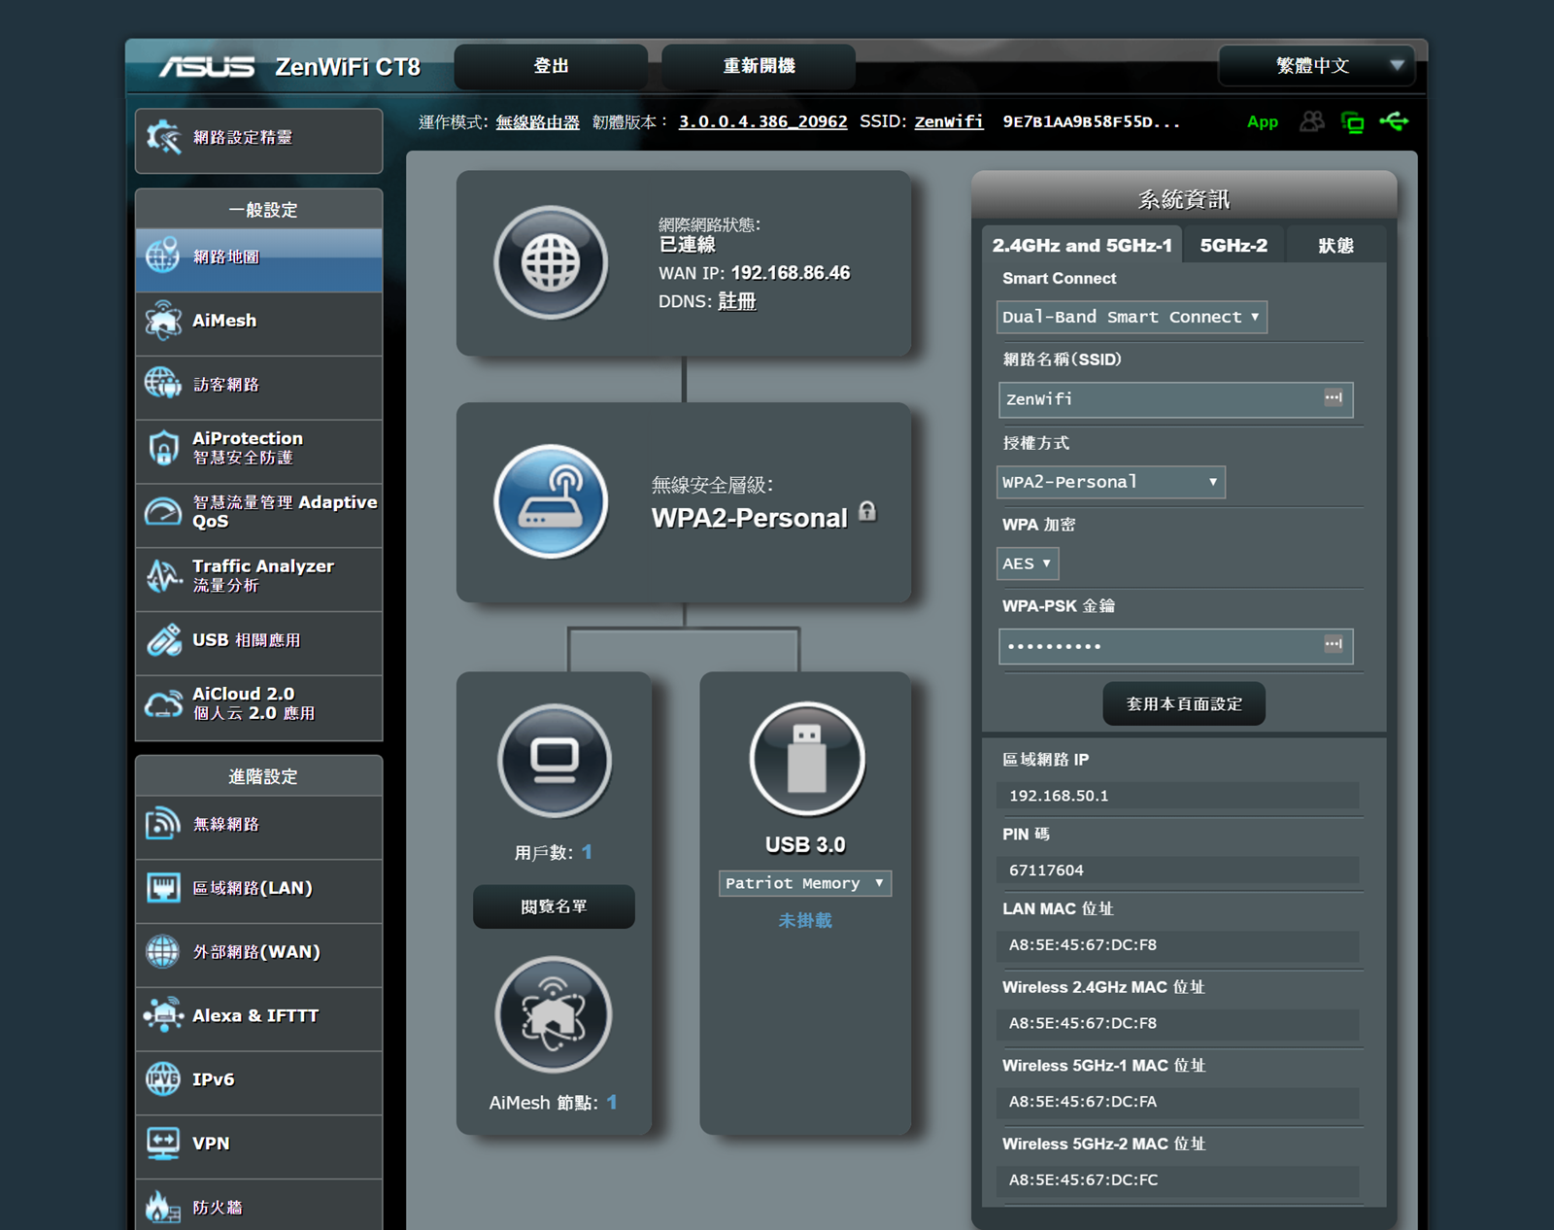Click the AiMesh node house icon

coord(554,1014)
